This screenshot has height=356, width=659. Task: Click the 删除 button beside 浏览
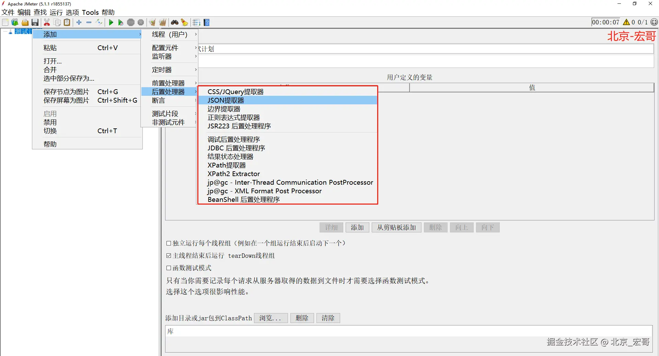click(302, 318)
